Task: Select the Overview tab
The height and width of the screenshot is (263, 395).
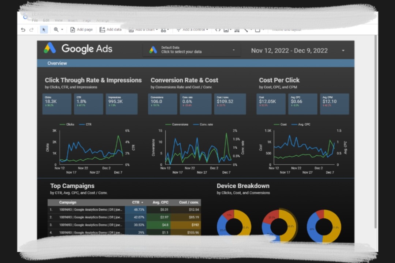Action: (57, 63)
